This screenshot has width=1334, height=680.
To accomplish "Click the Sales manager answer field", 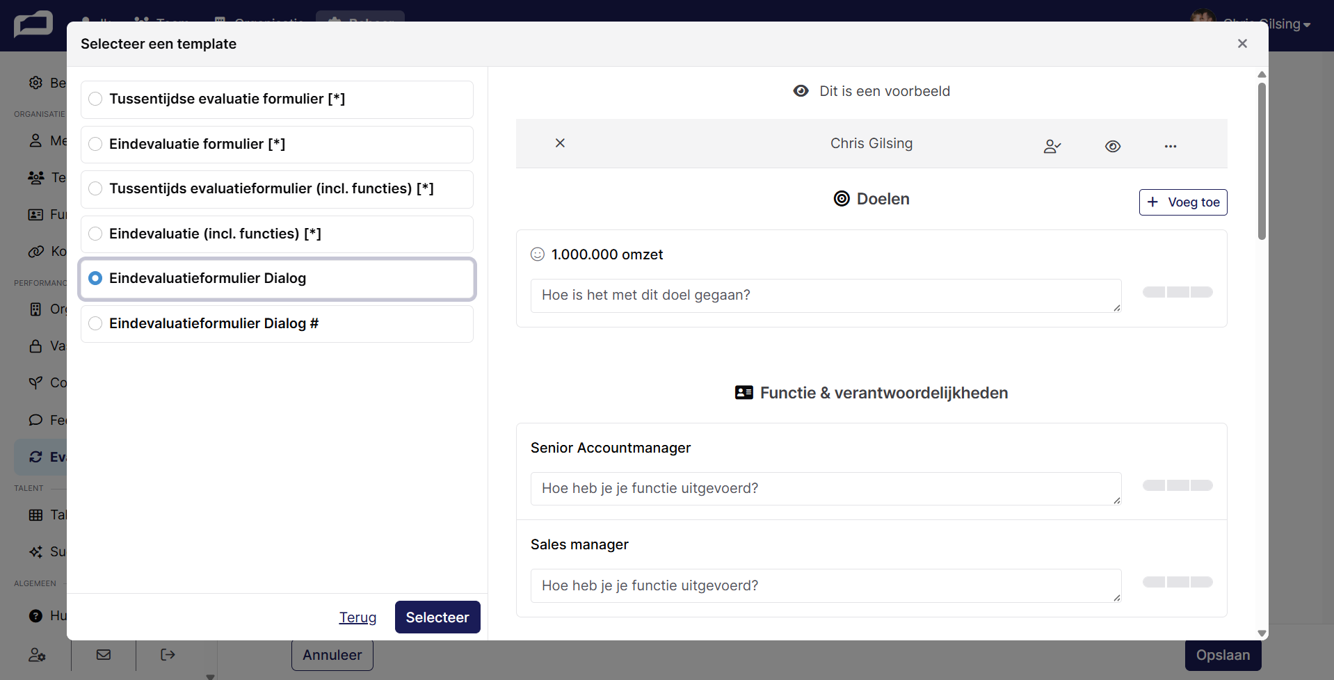I will pyautogui.click(x=826, y=585).
